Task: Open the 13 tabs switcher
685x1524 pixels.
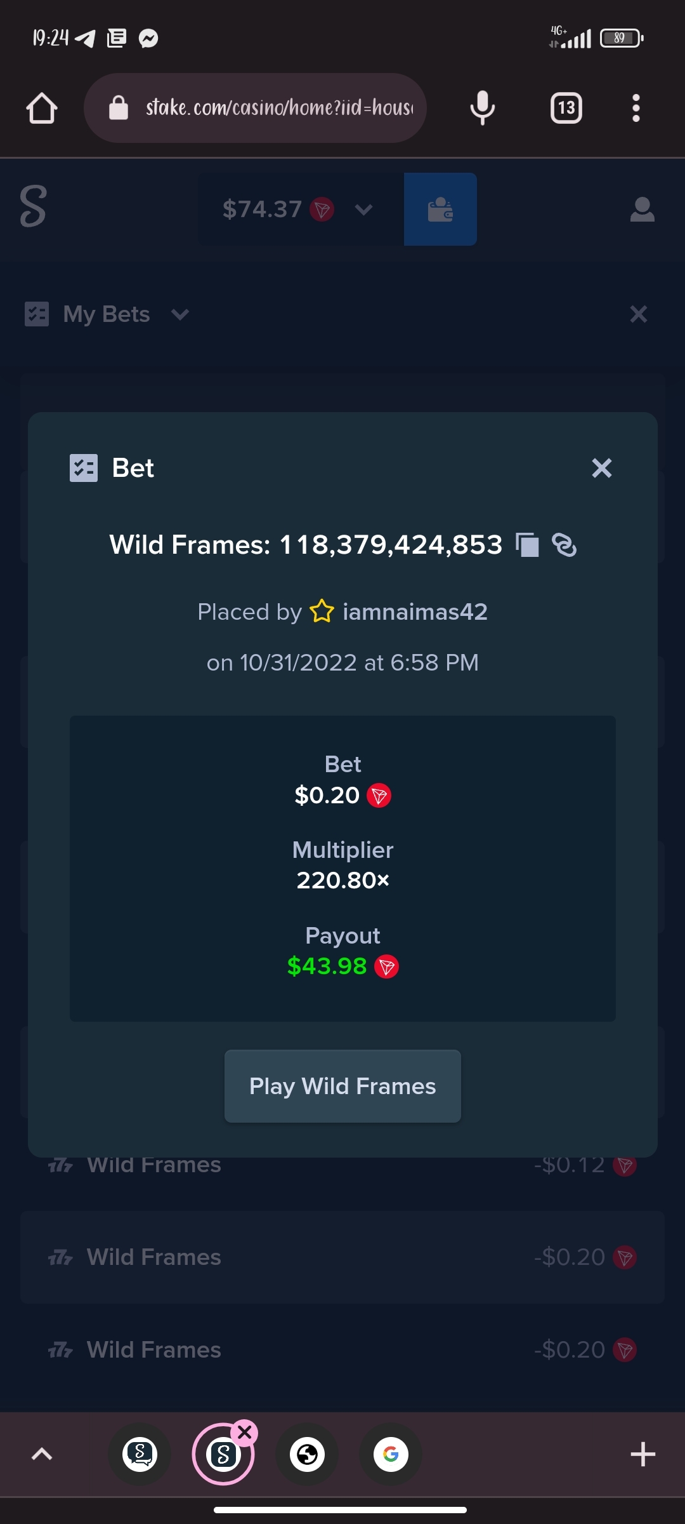Action: click(x=566, y=108)
